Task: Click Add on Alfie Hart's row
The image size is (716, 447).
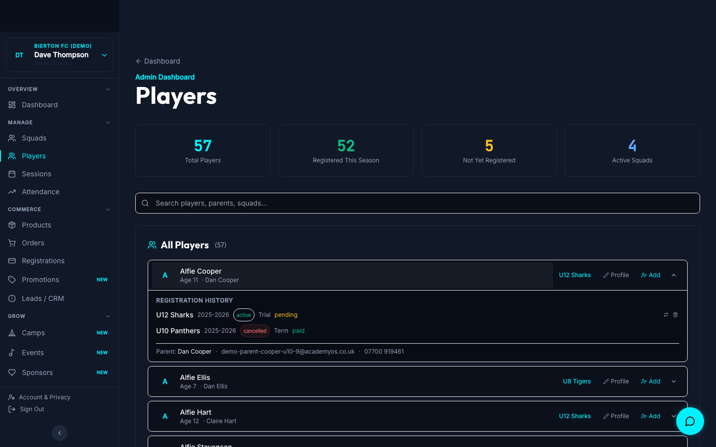Action: (x=651, y=416)
